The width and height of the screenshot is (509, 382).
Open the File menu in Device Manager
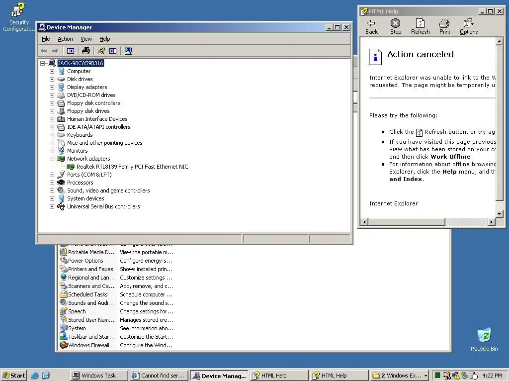[46, 39]
